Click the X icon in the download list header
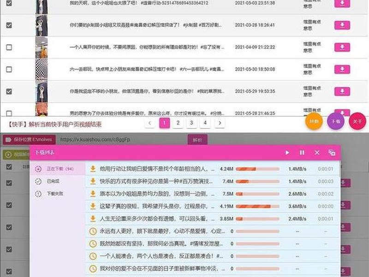This screenshot has height=277, width=369. [x=317, y=153]
